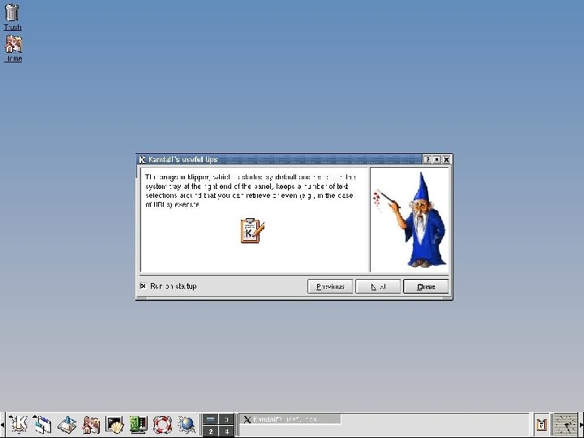Click the right panel hide arrow
The height and width of the screenshot is (438, 584).
[x=582, y=424]
